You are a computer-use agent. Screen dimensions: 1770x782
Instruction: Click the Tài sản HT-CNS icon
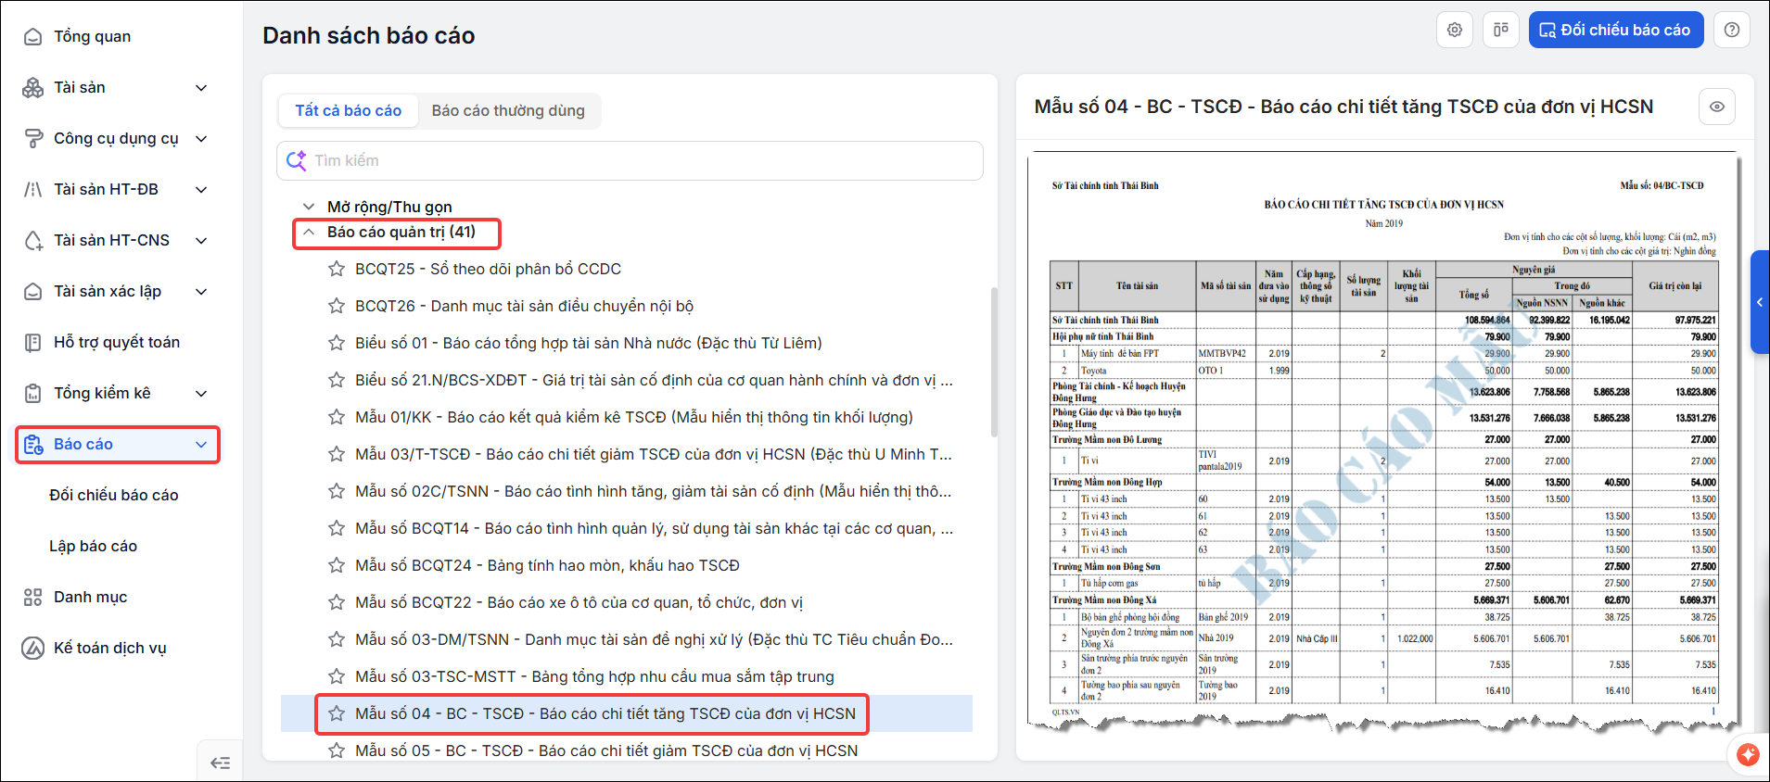coord(33,241)
